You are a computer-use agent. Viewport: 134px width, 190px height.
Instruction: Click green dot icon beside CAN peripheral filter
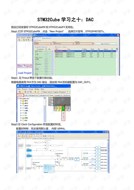35,54
